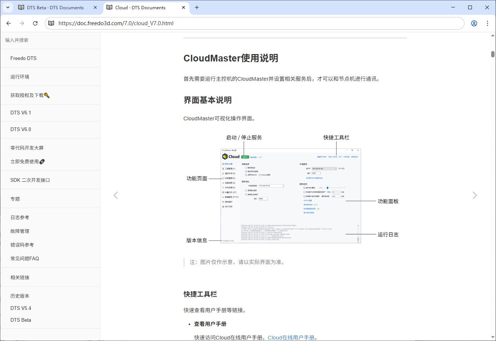Open DTS V6.1 in the sidebar

(21, 113)
